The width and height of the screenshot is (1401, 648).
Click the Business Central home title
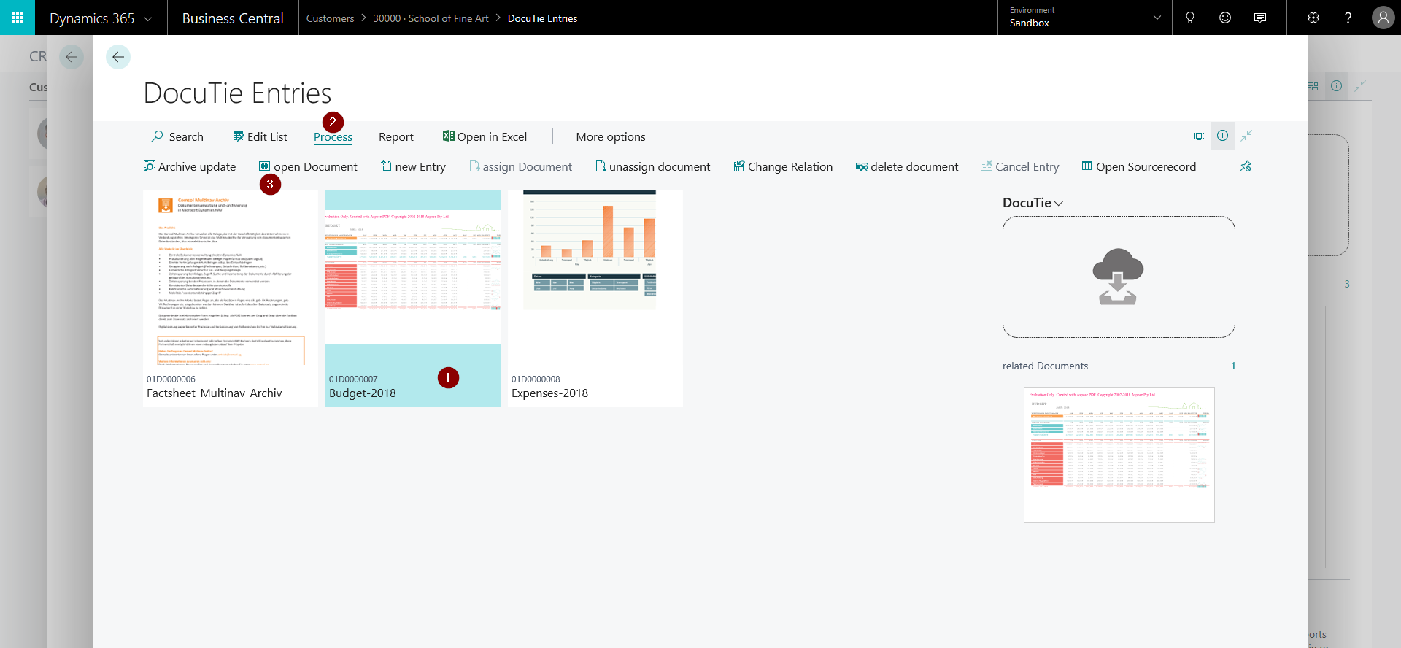click(x=233, y=18)
